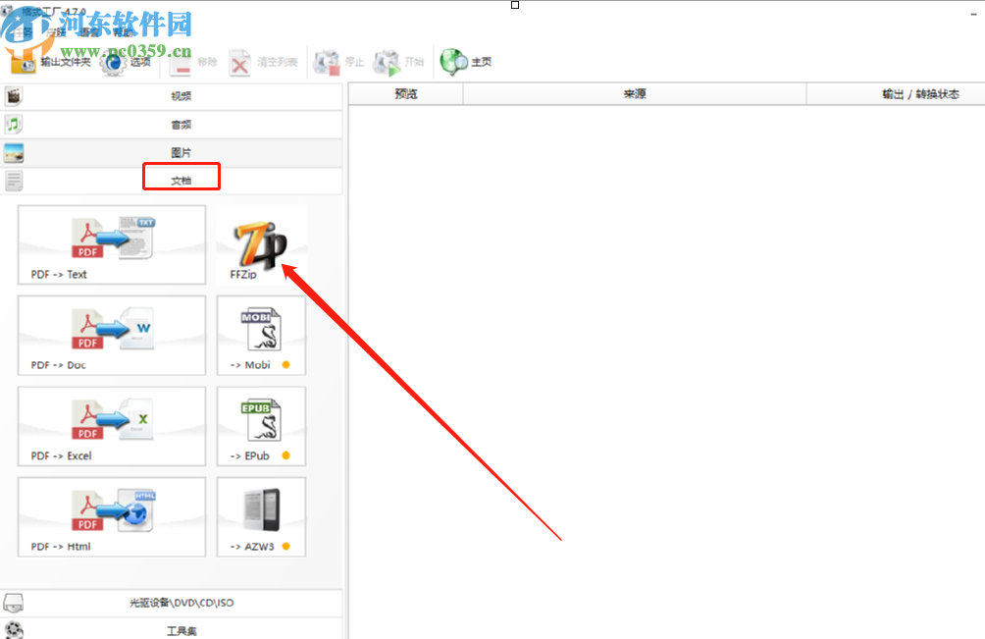Open the FFZip tool
The image size is (985, 639).
point(261,245)
